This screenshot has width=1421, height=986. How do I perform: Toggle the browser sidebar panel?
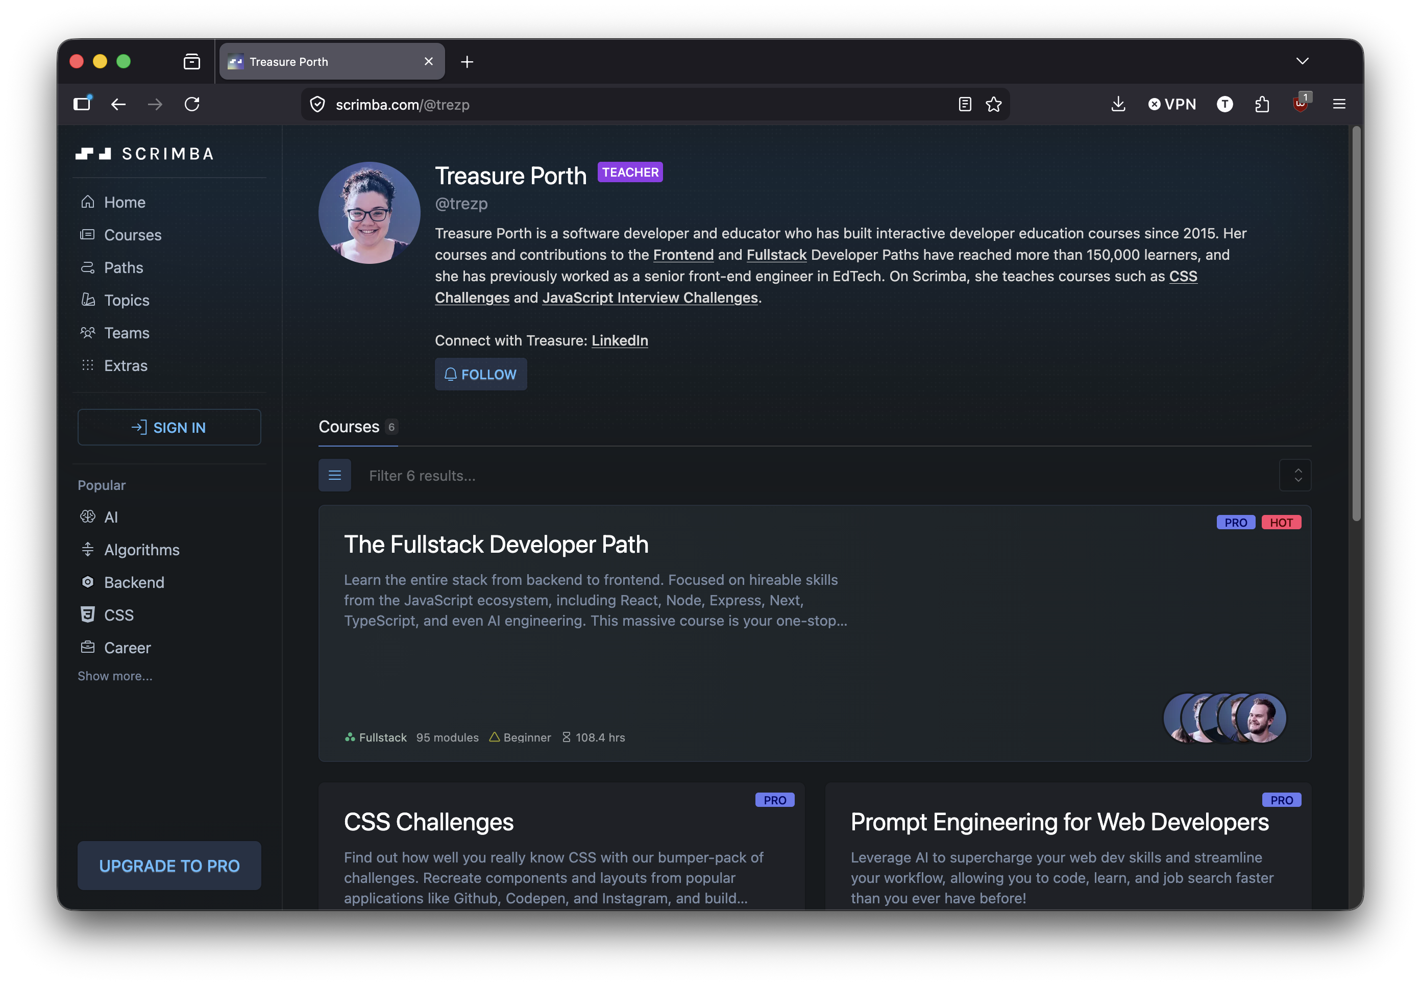(x=82, y=104)
